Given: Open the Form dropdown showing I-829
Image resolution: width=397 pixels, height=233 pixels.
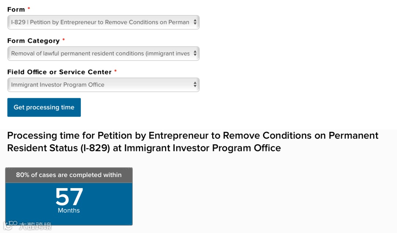Looking at the screenshot, I should coord(100,22).
